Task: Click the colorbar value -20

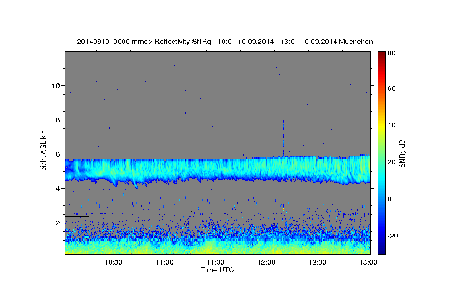Action: pos(393,236)
